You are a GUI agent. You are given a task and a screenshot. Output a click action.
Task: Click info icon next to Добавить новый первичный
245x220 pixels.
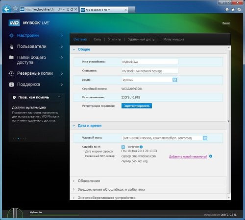click(x=211, y=156)
